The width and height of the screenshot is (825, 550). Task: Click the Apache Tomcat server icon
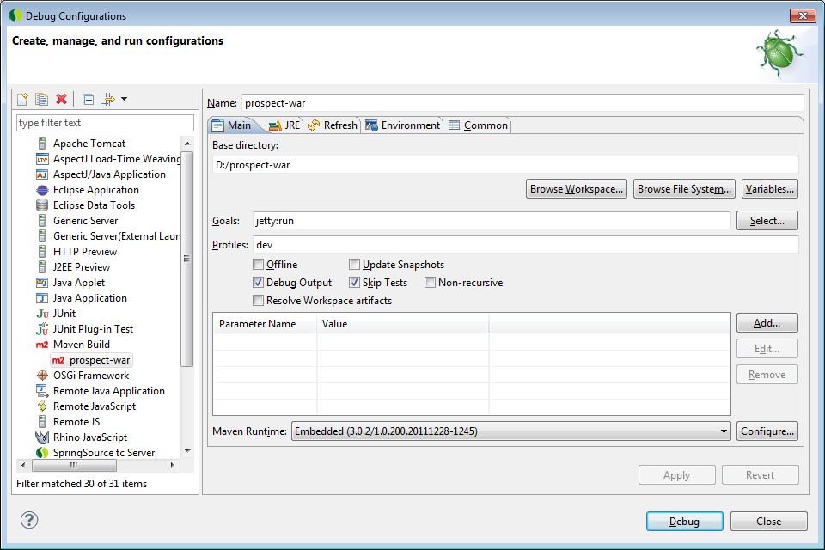[x=42, y=144]
